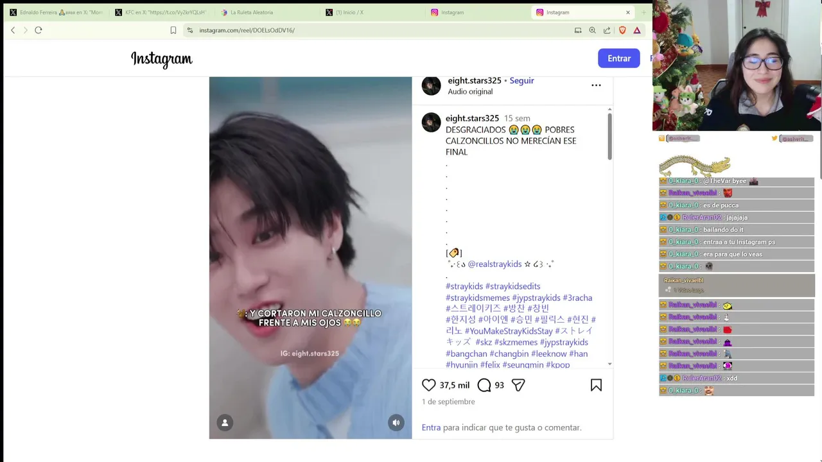The width and height of the screenshot is (822, 462).
Task: Mute the reel with the speaker icon
Action: 396,422
